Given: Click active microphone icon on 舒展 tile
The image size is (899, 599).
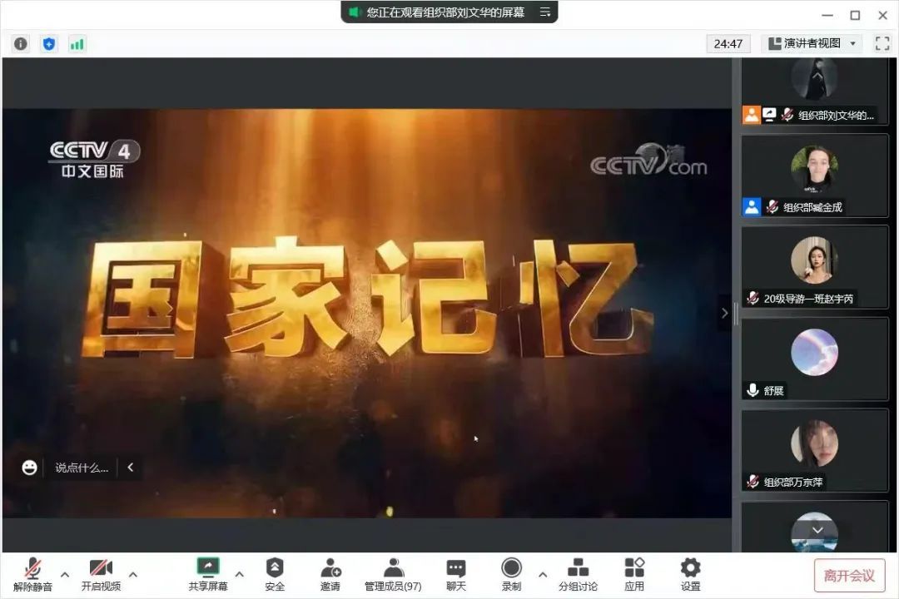Looking at the screenshot, I should click(752, 390).
